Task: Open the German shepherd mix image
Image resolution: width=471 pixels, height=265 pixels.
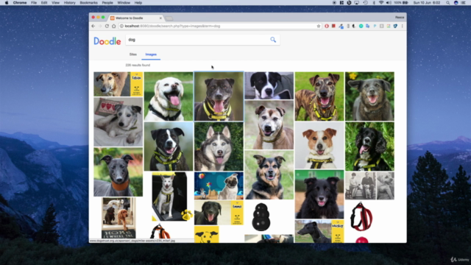Action: (269, 175)
